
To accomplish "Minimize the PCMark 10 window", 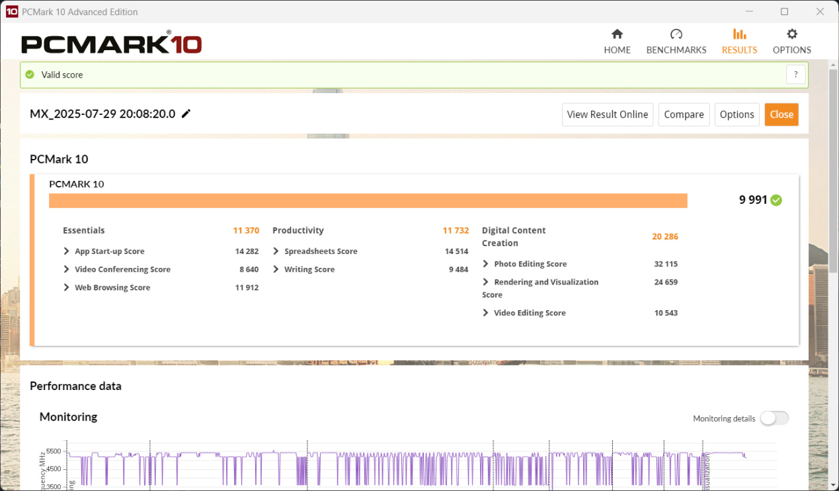I will pyautogui.click(x=749, y=11).
